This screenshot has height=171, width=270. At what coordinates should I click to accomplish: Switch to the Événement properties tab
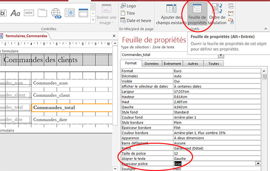172,64
